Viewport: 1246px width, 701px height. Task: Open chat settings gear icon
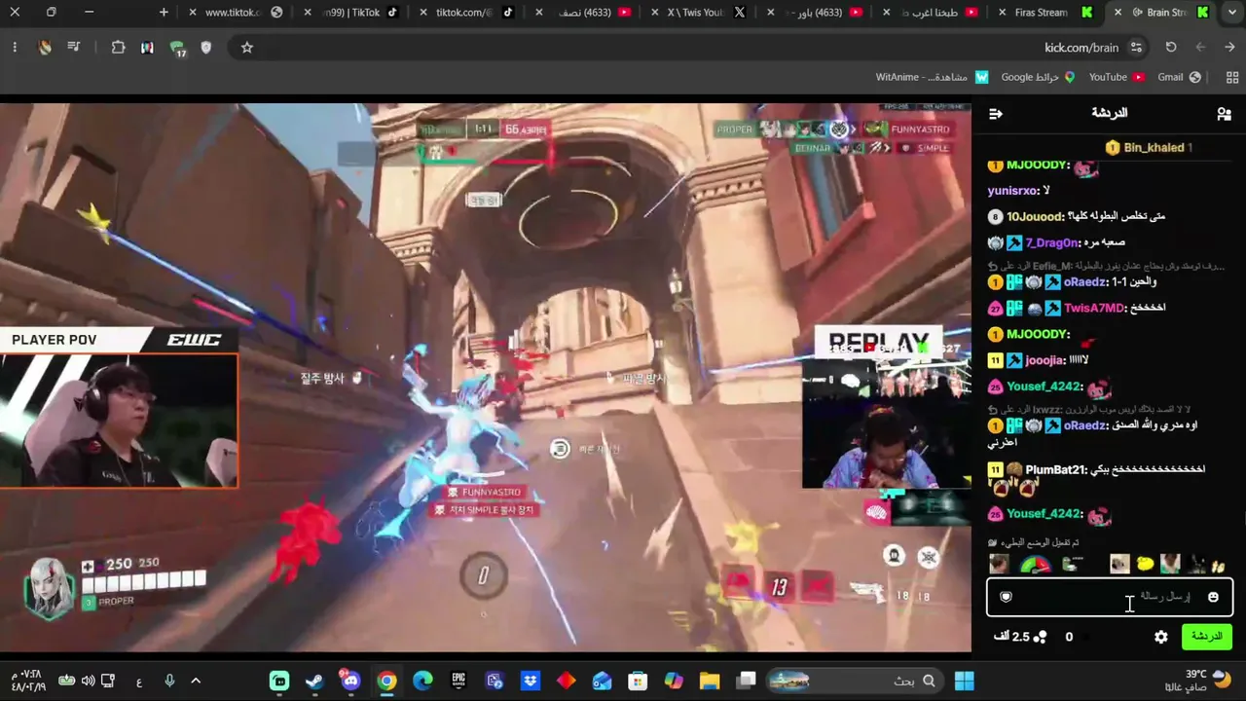1160,637
